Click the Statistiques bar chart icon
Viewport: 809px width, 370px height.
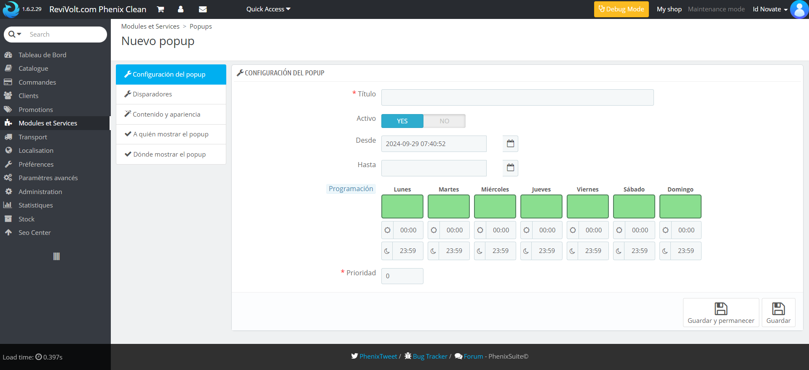[8, 205]
